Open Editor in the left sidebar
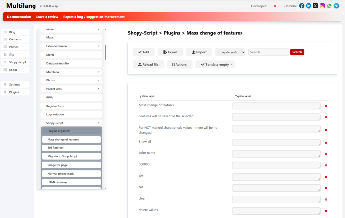Screen dimensions: 345x218 pyautogui.click(x=15, y=70)
